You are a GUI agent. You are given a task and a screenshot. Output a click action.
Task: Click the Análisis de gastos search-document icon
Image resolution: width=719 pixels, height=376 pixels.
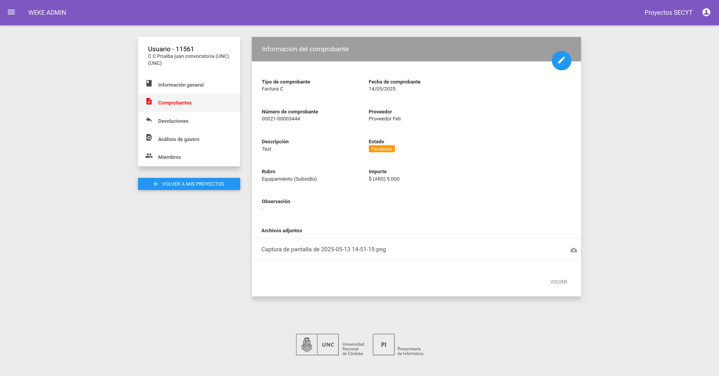[149, 138]
